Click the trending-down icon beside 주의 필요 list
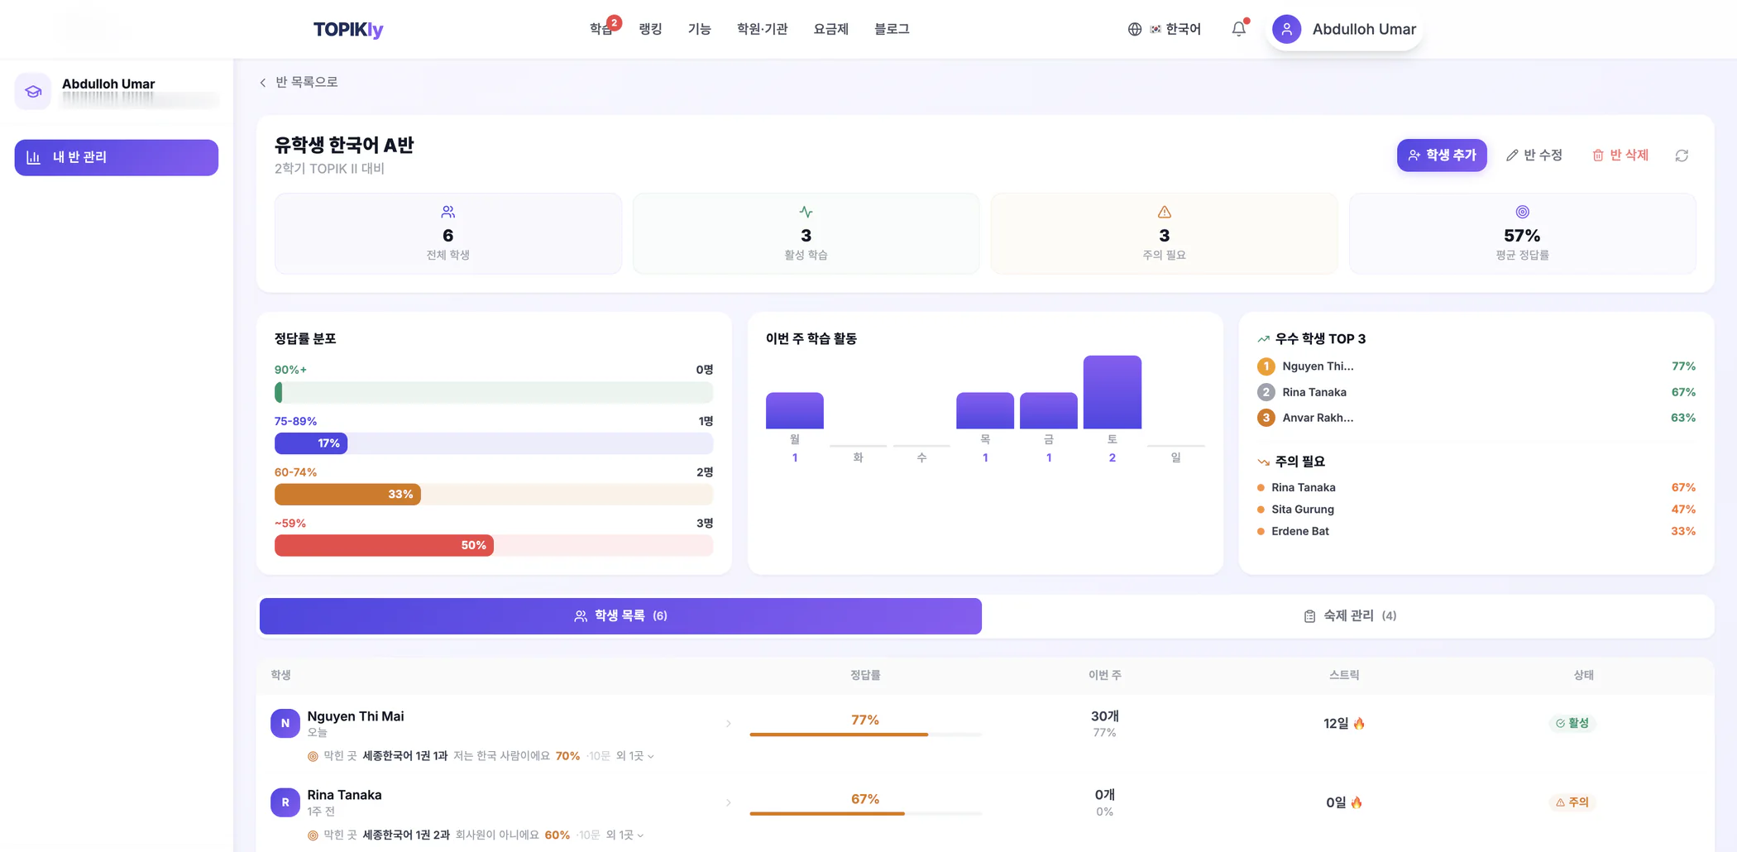The height and width of the screenshot is (852, 1737). [x=1263, y=462]
